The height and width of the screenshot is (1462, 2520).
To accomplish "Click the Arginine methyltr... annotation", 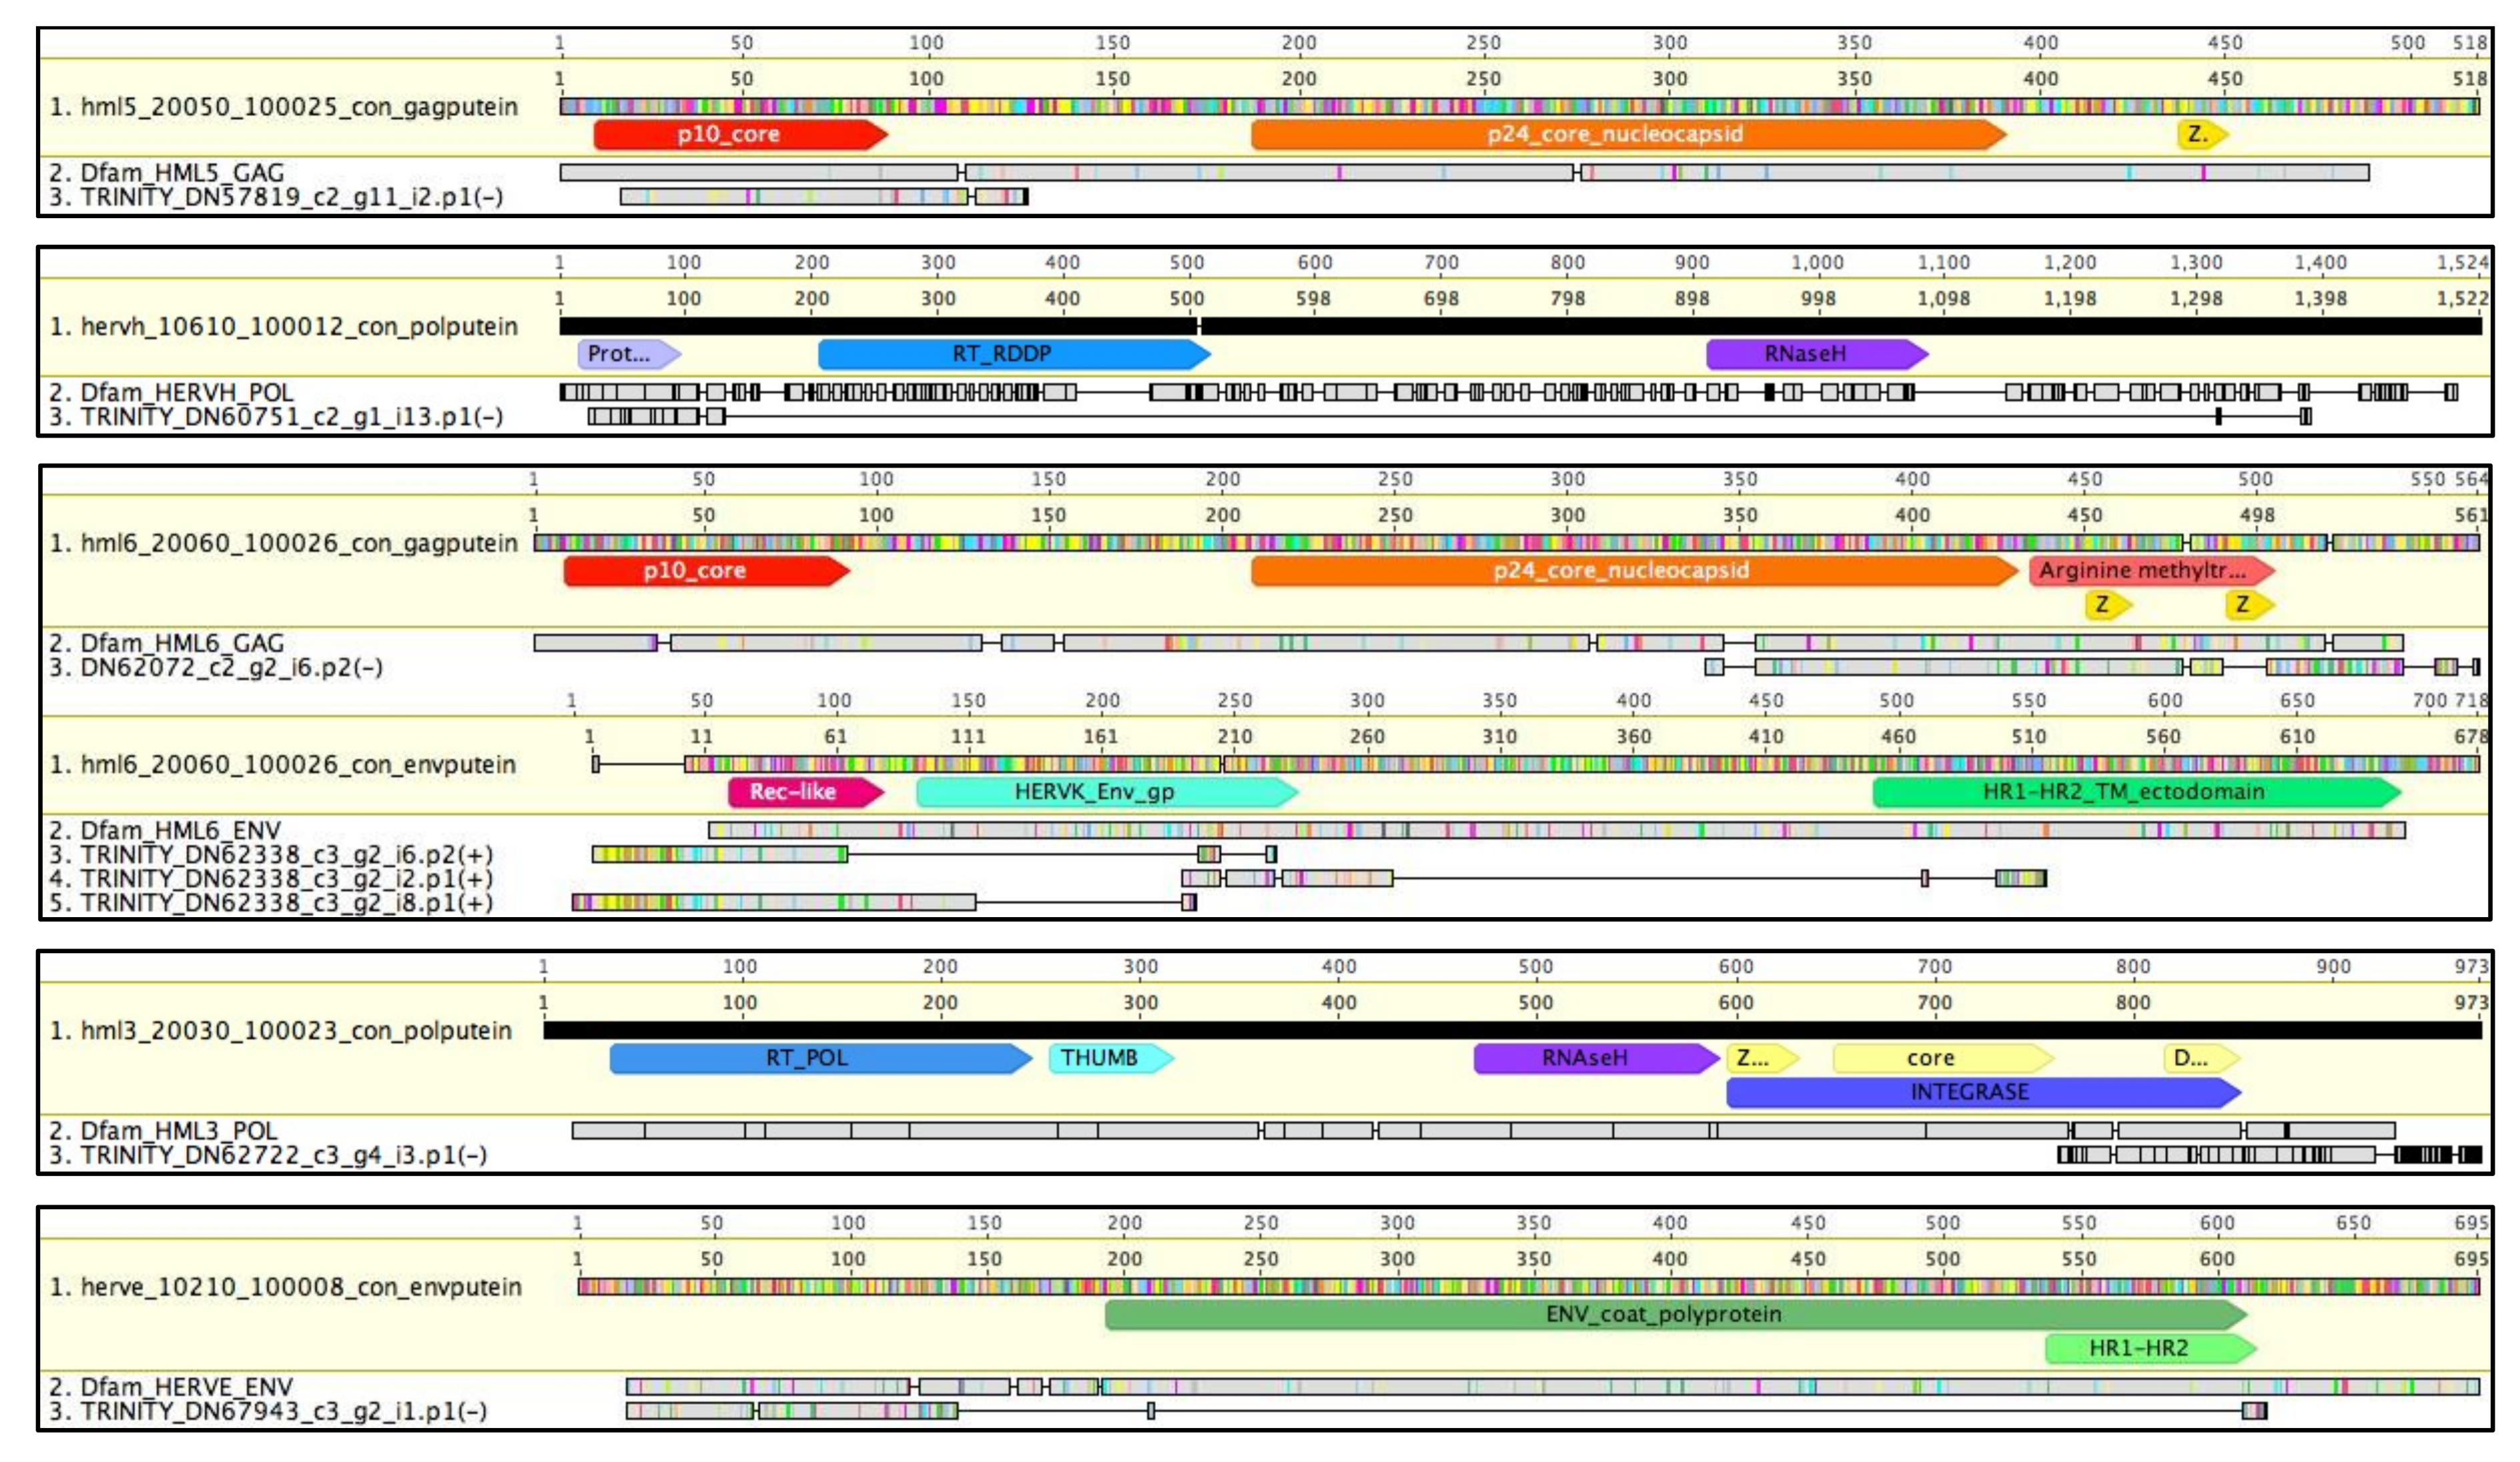I will pyautogui.click(x=2152, y=571).
